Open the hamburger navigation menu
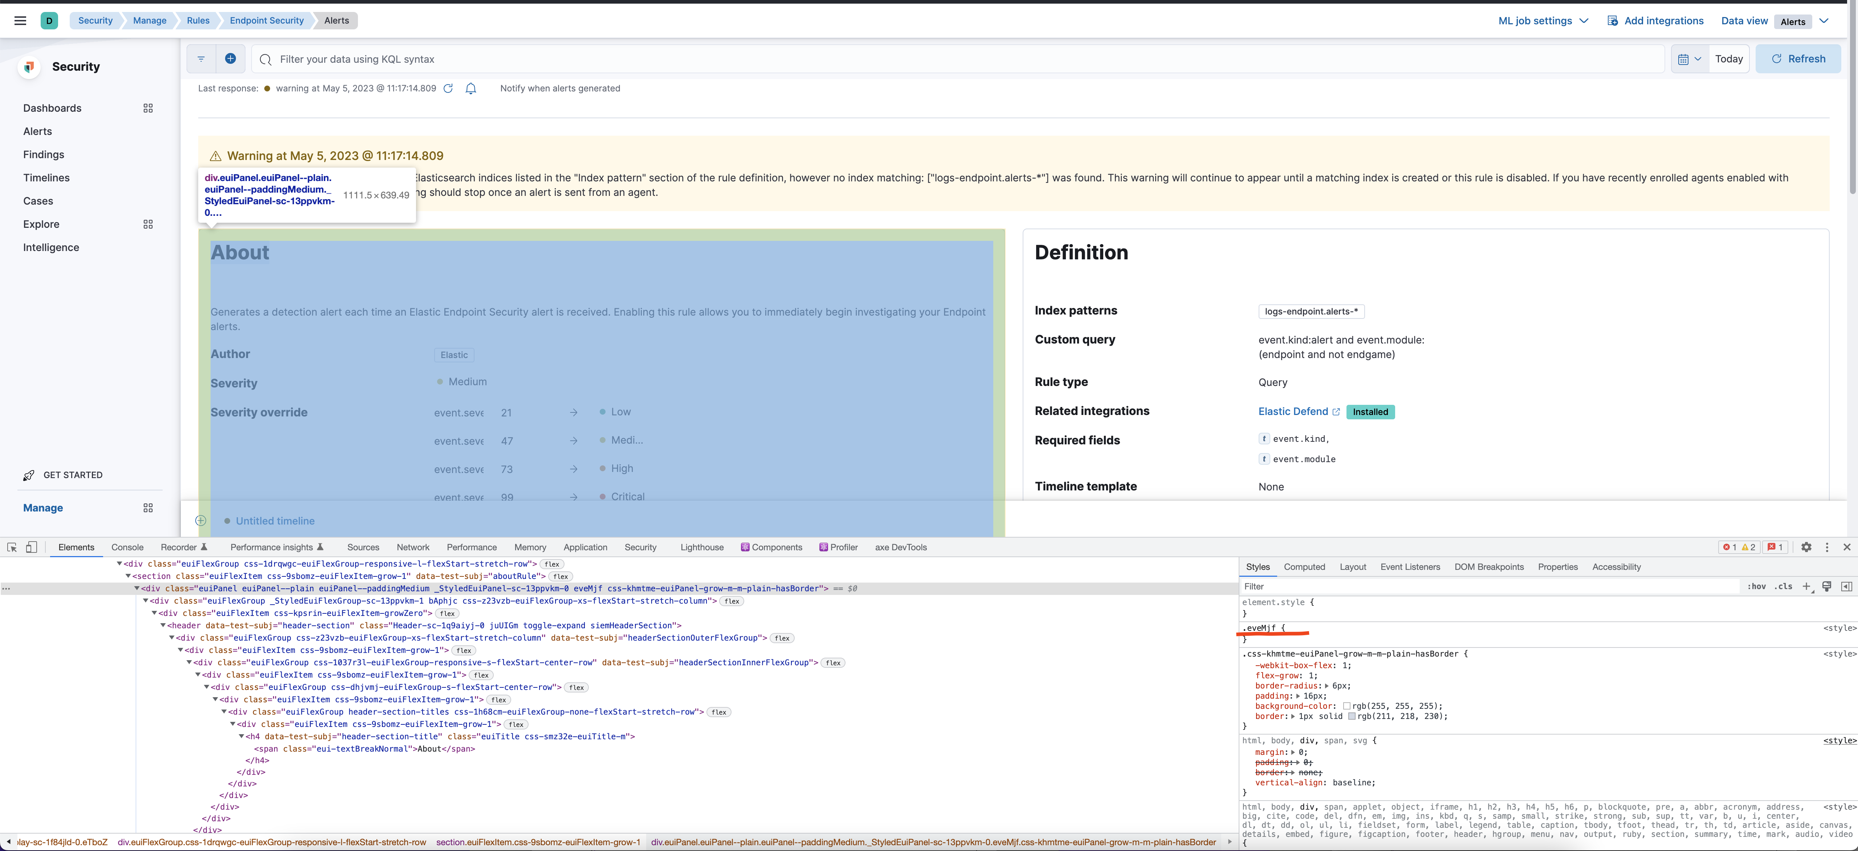The width and height of the screenshot is (1858, 851). [x=20, y=20]
